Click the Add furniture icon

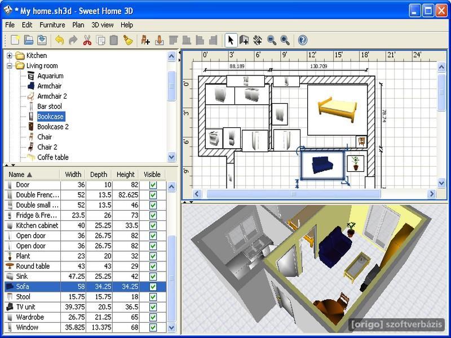click(x=145, y=40)
